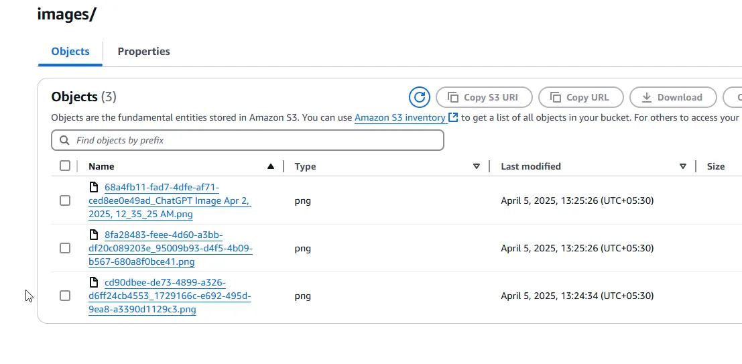Open the Type column sort dropdown arrow
The height and width of the screenshot is (364, 742).
coord(477,166)
